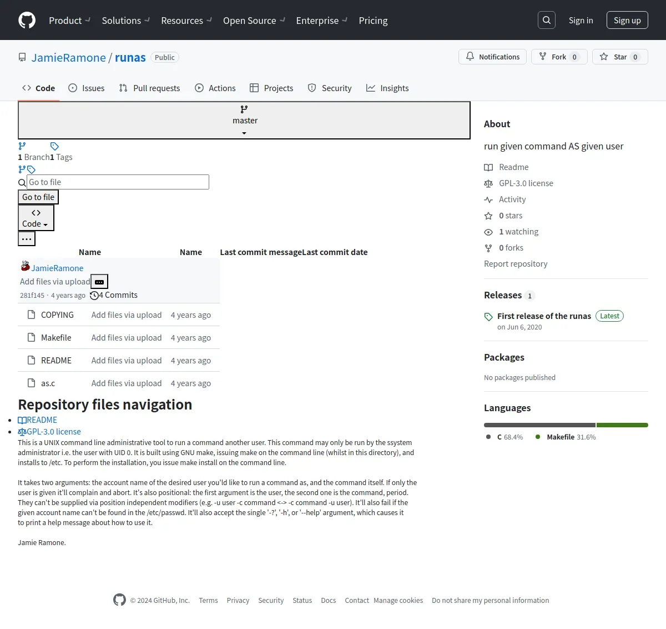Click Report repository link

point(516,264)
